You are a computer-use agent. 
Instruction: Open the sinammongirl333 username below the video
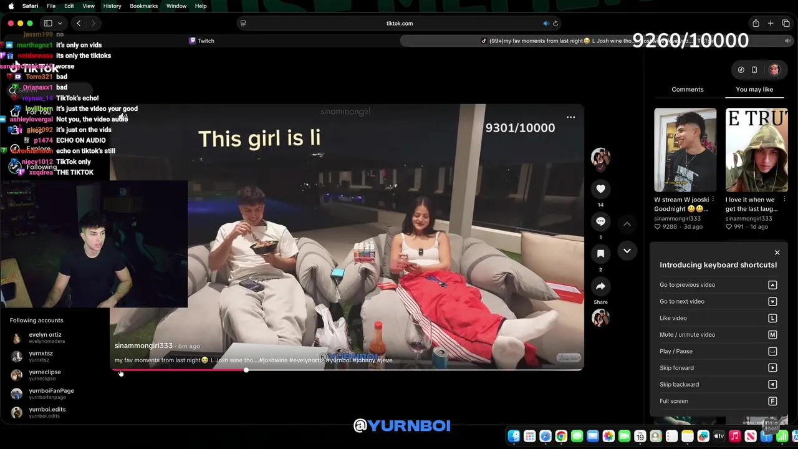(x=143, y=345)
